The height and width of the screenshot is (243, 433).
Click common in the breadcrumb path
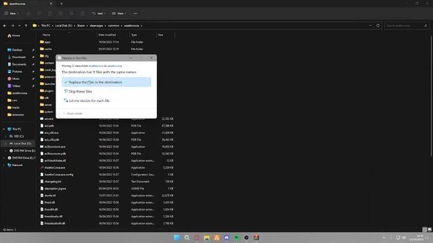pyautogui.click(x=114, y=26)
